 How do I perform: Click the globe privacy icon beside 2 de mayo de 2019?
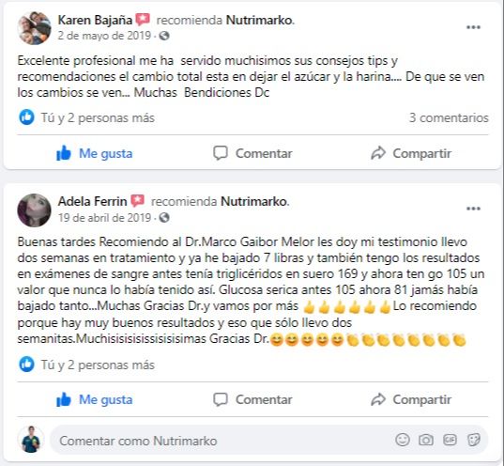coord(164,36)
